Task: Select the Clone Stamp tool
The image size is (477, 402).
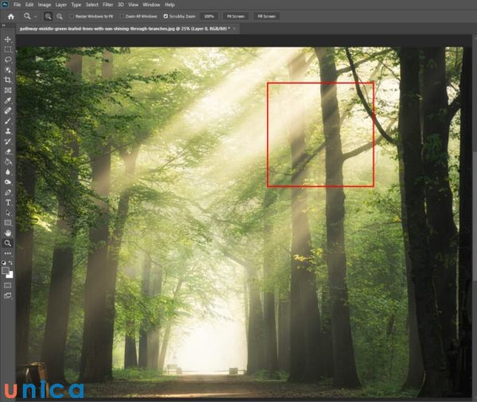Action: (8, 131)
